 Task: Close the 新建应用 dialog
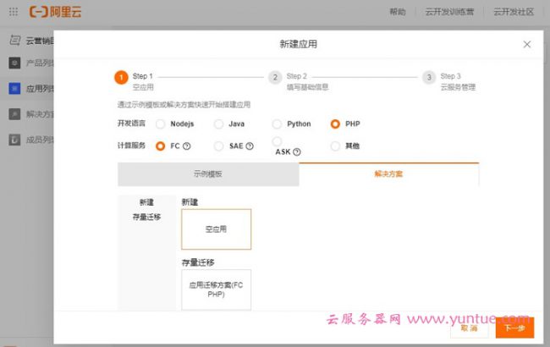(x=527, y=44)
